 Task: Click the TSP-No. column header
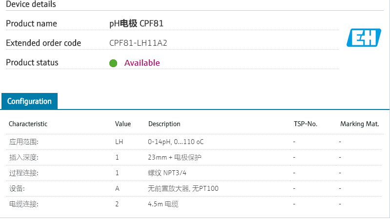click(306, 124)
